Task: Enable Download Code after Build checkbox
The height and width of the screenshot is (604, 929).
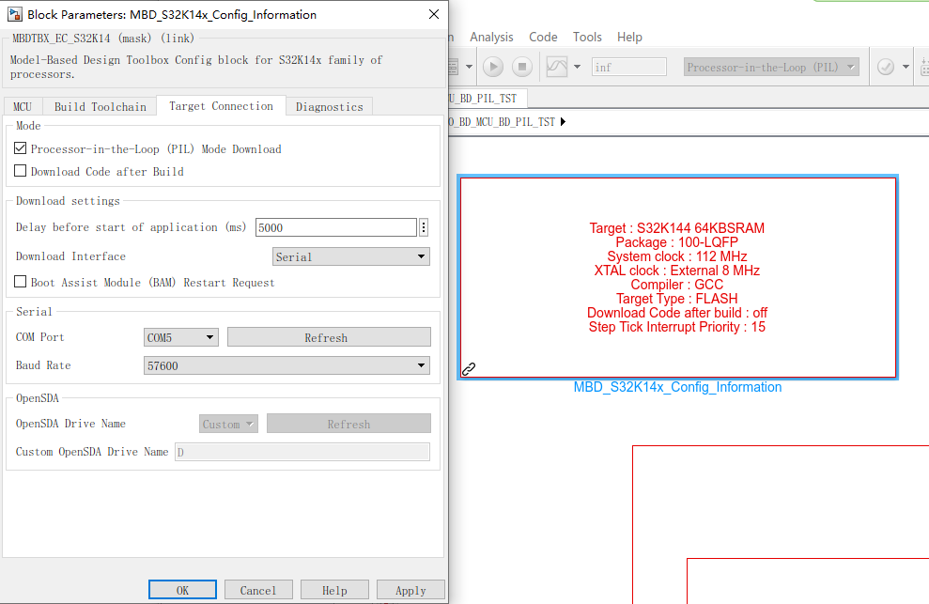Action: click(x=20, y=171)
